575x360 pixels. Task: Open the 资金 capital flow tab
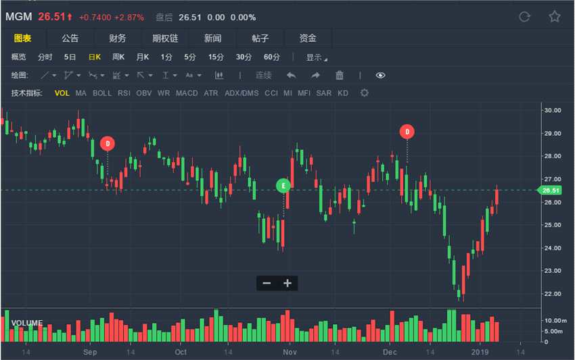click(x=308, y=38)
